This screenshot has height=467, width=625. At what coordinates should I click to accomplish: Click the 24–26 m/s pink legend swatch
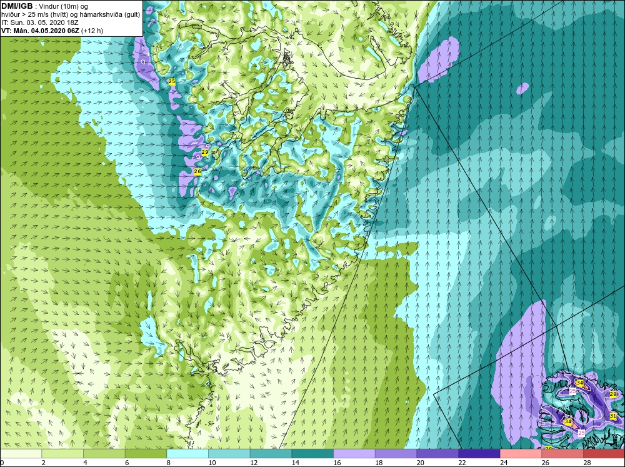click(521, 453)
